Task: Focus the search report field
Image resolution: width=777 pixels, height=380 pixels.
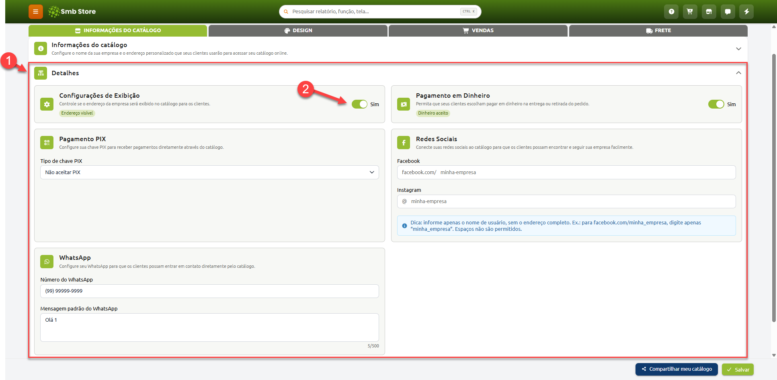Action: coord(380,12)
